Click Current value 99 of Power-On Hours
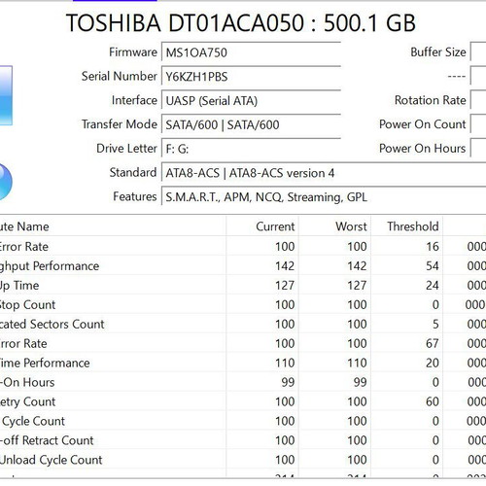 pos(288,382)
